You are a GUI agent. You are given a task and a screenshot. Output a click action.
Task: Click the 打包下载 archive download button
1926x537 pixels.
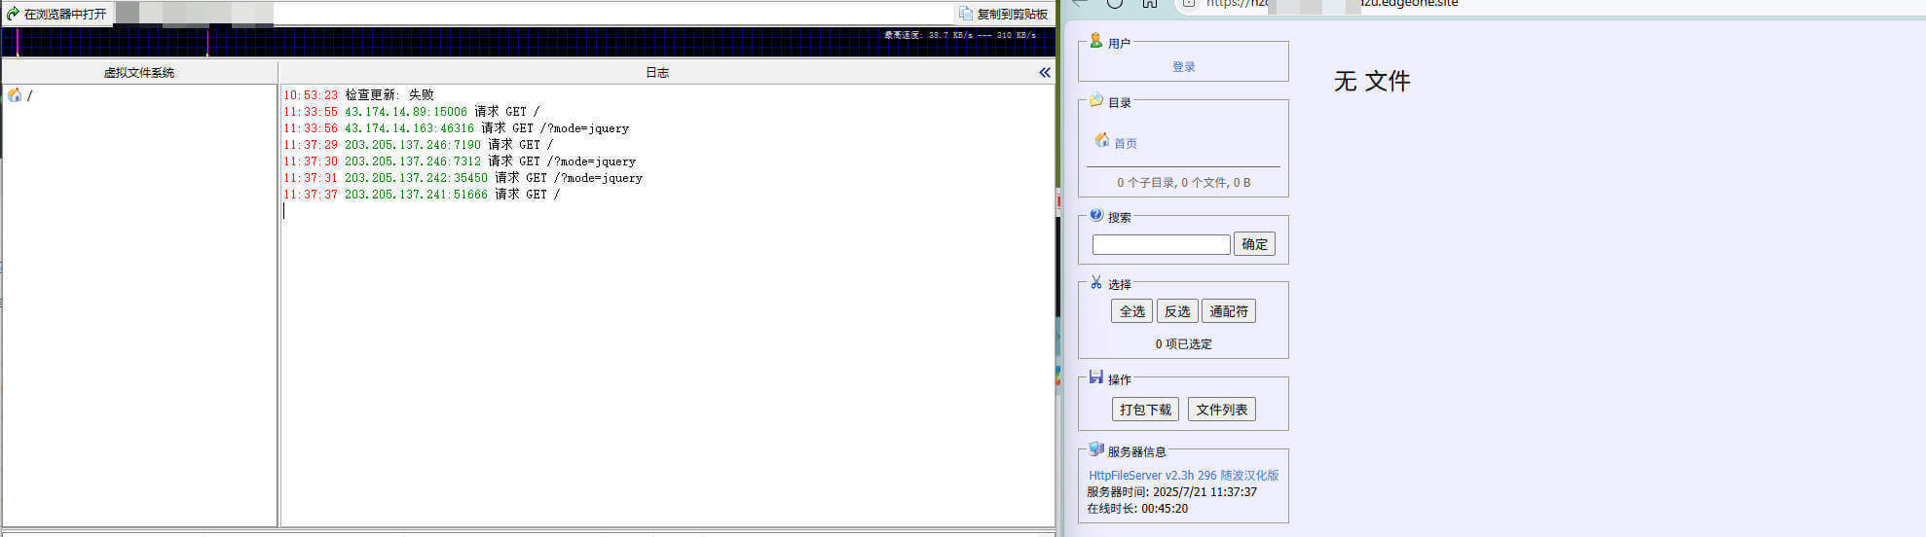point(1145,410)
